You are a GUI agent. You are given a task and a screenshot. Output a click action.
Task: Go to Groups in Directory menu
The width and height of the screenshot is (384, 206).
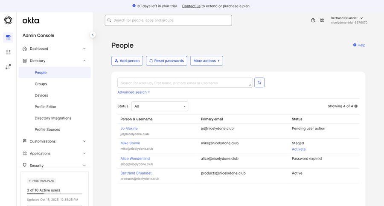click(x=41, y=84)
